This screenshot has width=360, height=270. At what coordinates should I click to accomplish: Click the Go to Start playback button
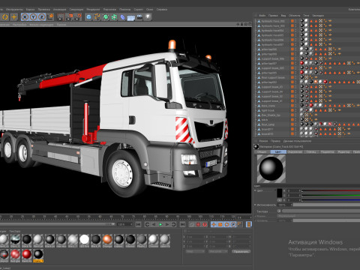[138, 224]
